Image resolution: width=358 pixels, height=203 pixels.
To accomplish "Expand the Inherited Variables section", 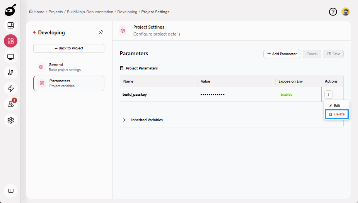I will coord(124,120).
